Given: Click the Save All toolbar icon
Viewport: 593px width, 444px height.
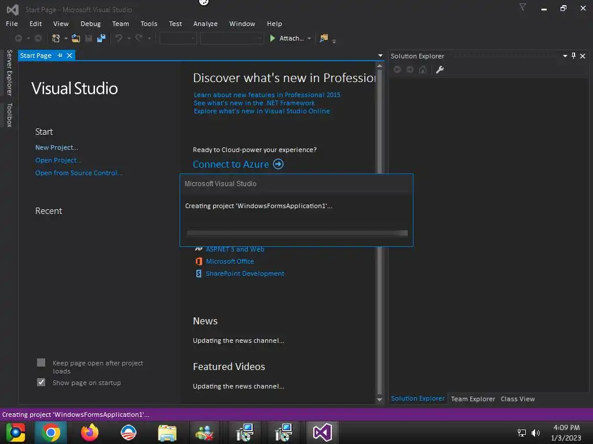Looking at the screenshot, I should click(101, 38).
